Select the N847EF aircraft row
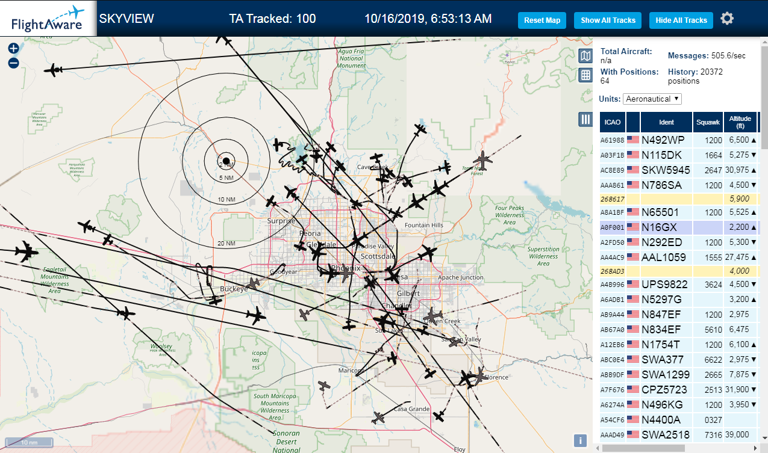Viewport: 768px width, 453px height. click(679, 314)
